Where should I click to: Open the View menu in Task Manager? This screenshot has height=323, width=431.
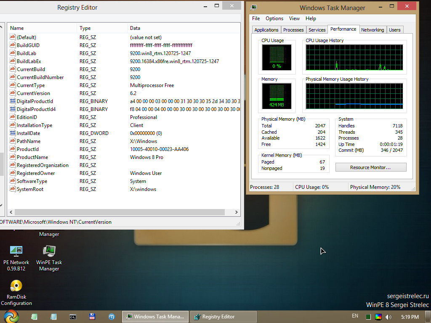[294, 19]
